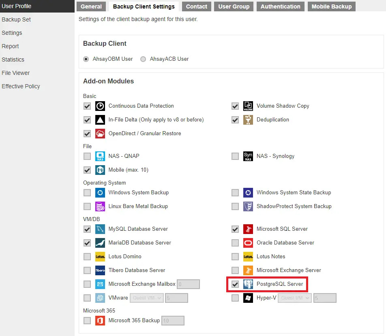Click the Volume Shadow Copy icon
This screenshot has height=336, width=386.
coord(248,106)
